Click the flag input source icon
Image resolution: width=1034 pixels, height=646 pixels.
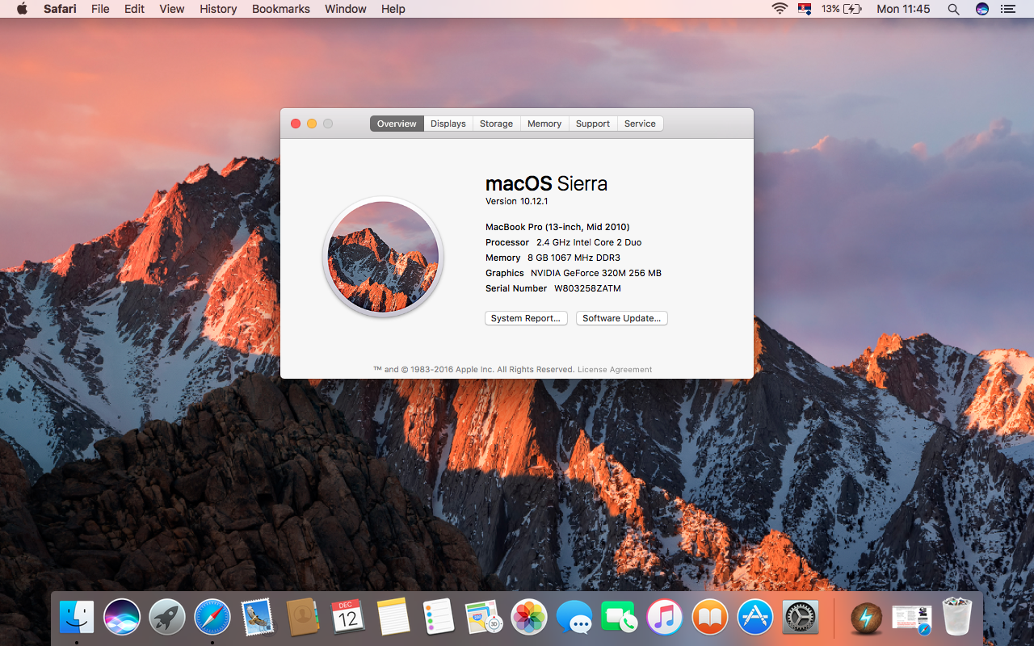point(805,9)
